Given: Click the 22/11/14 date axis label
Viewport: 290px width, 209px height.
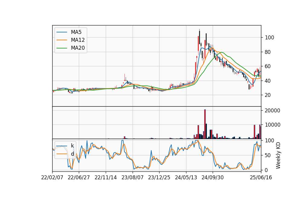Looking at the screenshot, I should coord(106,177).
